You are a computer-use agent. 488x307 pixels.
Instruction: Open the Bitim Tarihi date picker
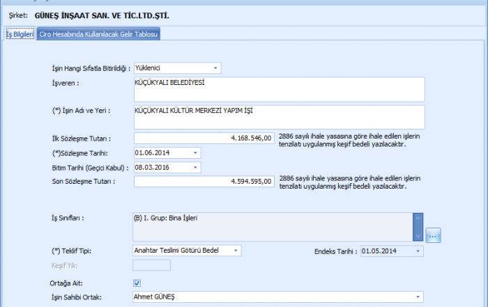pos(195,167)
